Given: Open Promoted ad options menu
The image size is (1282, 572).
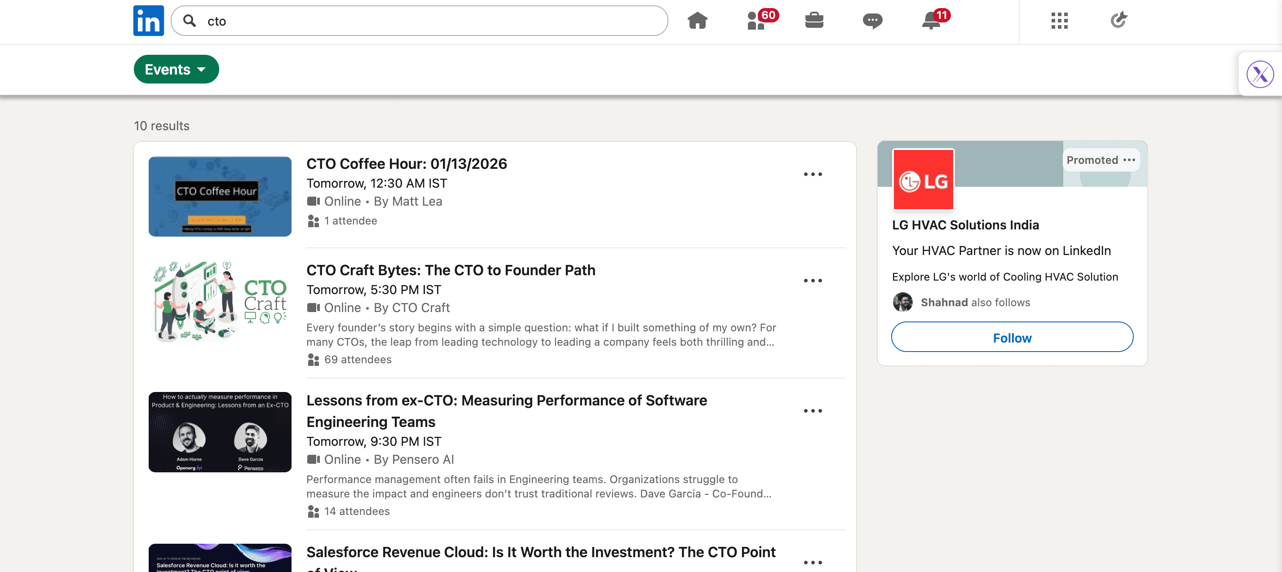Looking at the screenshot, I should (x=1129, y=160).
